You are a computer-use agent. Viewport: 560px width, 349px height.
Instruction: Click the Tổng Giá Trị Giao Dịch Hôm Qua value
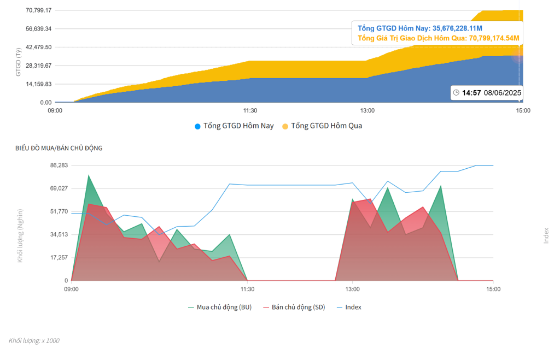(x=439, y=38)
